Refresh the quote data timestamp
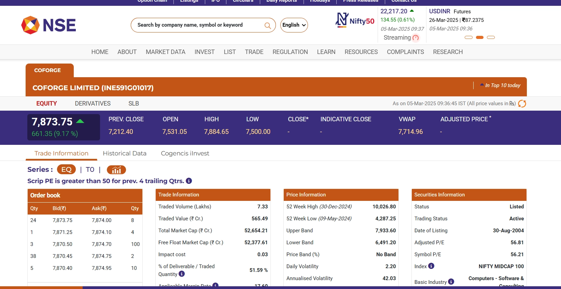Screen dimensions: 561x289 tap(522, 104)
